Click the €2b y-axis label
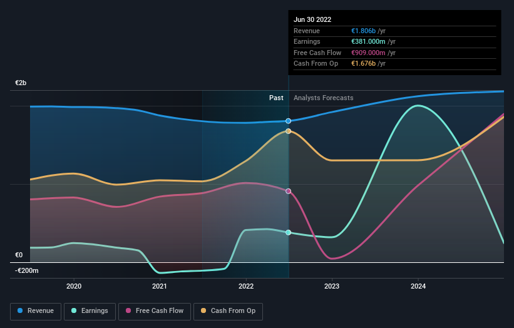The image size is (514, 328). (x=21, y=83)
